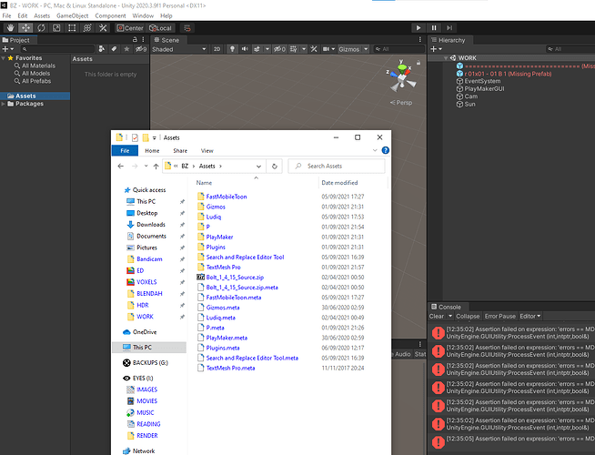595x455 pixels.
Task: Toggle Project panel lock icon
Action: [x=135, y=39]
